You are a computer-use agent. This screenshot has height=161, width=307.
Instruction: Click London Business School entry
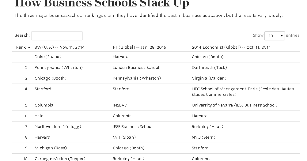tap(136, 68)
